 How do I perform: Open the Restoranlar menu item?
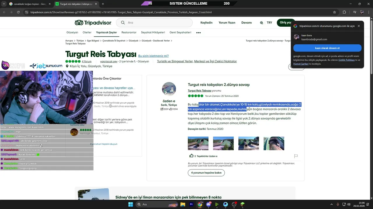tap(129, 33)
